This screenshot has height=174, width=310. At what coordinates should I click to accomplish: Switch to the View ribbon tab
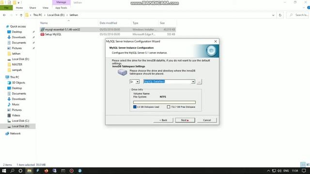[x=45, y=8]
